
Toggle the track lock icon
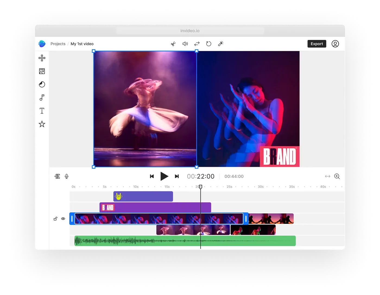click(x=55, y=219)
